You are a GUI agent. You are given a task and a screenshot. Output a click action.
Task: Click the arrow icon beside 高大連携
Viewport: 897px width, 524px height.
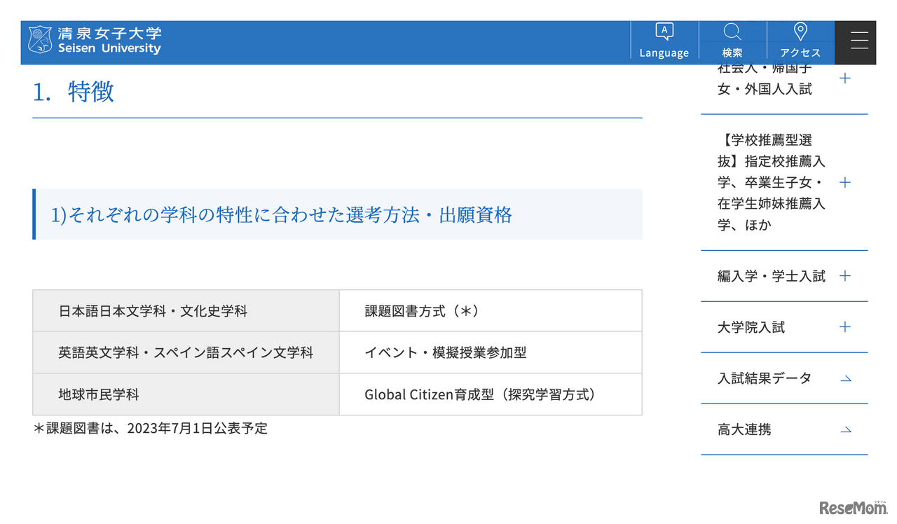click(x=846, y=430)
